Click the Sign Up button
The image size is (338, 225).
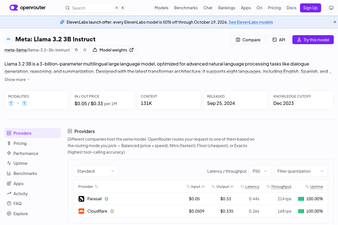[x=310, y=8]
